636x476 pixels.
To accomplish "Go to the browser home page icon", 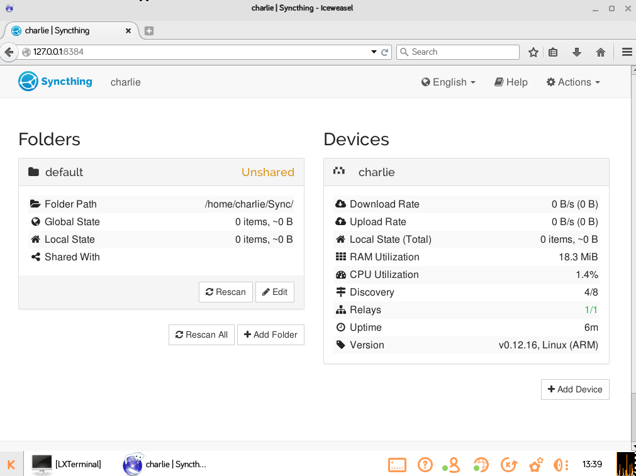I will [601, 52].
